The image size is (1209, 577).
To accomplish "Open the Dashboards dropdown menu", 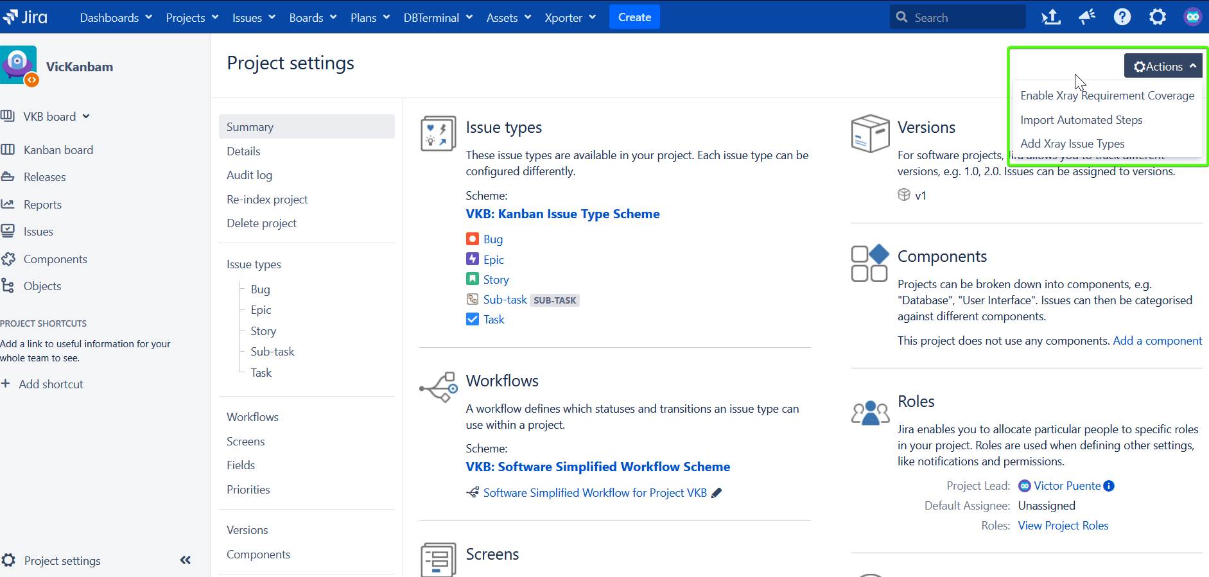I will coord(116,17).
